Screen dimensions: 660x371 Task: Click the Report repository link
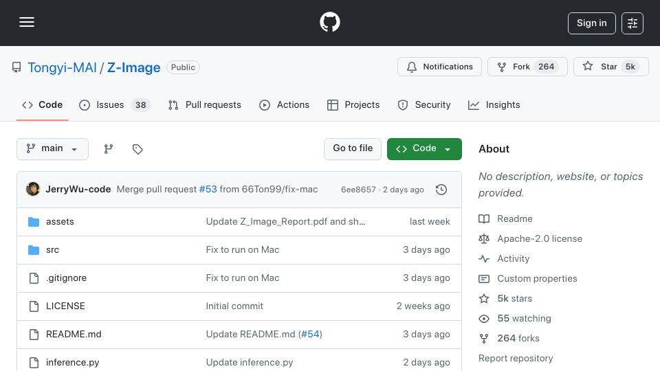click(x=516, y=359)
